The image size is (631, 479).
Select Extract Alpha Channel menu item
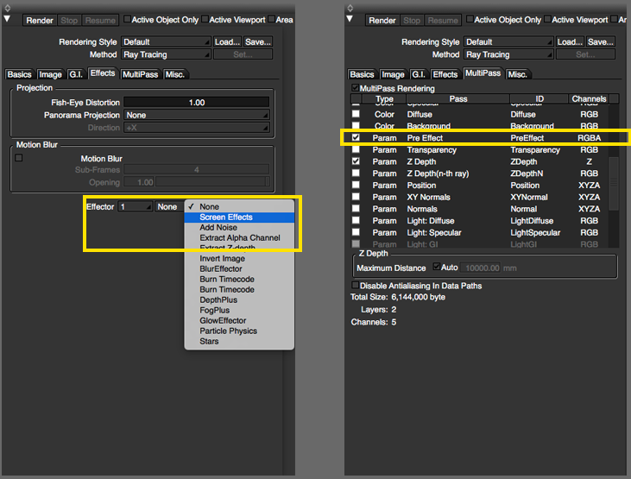click(239, 238)
